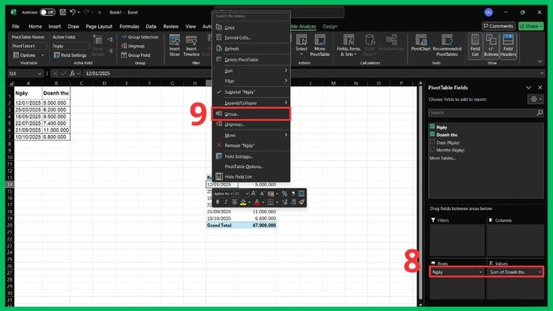
Task: Switch to the Page Layout tab
Action: (x=99, y=26)
